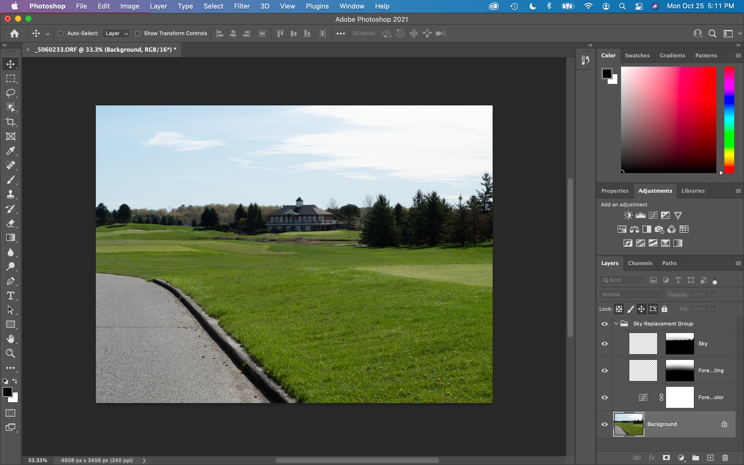744x465 pixels.
Task: Pick the Clone Stamp tool
Action: (x=10, y=194)
